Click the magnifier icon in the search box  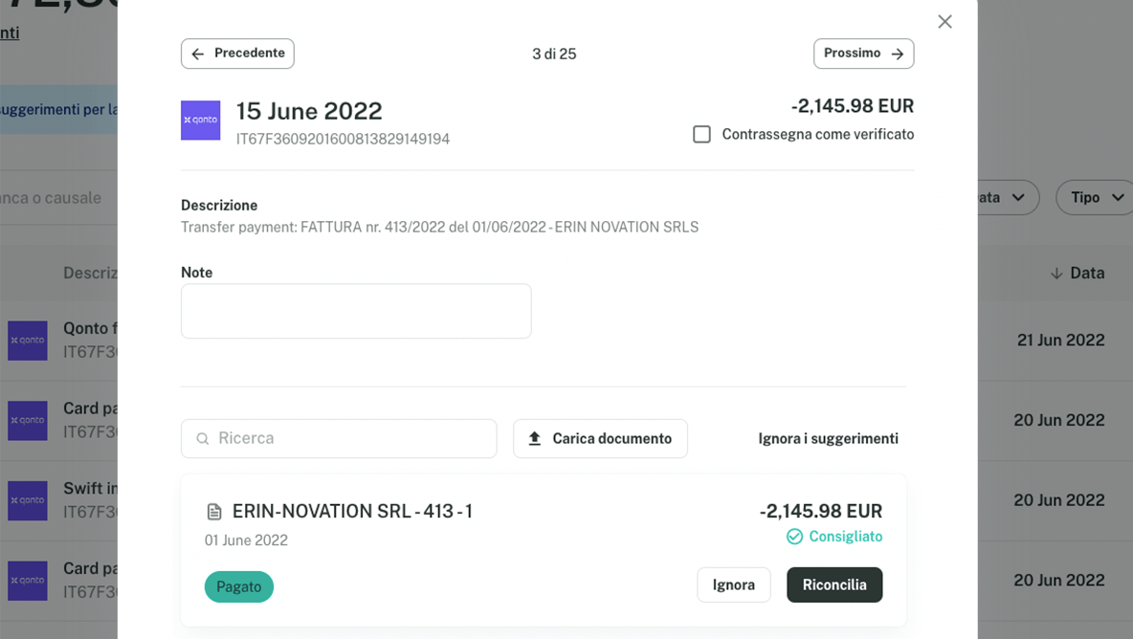click(203, 439)
